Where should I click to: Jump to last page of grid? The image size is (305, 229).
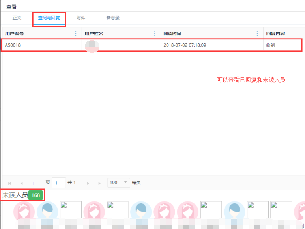[x=100, y=183]
